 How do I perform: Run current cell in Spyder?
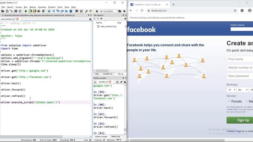[30, 11]
